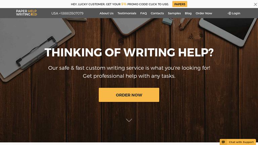This screenshot has width=258, height=145.
Task: Click the chat bubble support icon
Action: (x=223, y=142)
